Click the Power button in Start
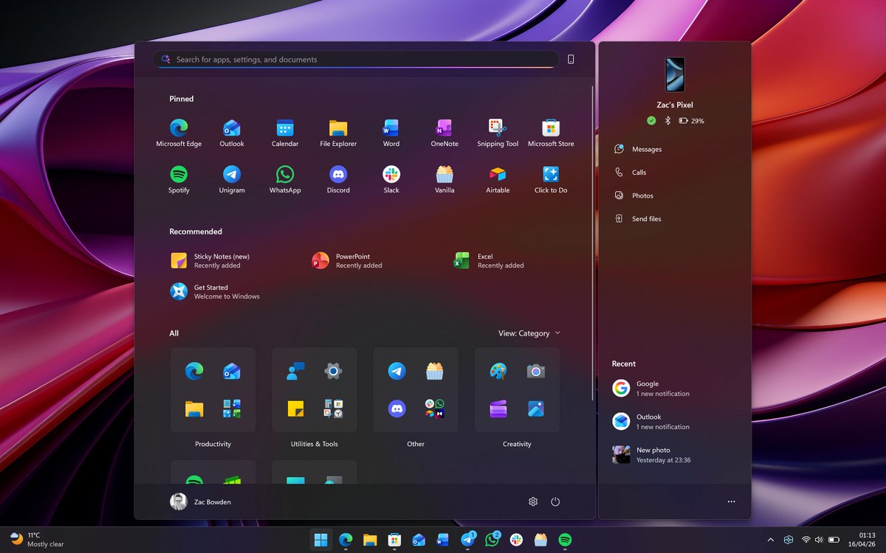The width and height of the screenshot is (886, 553). point(555,501)
